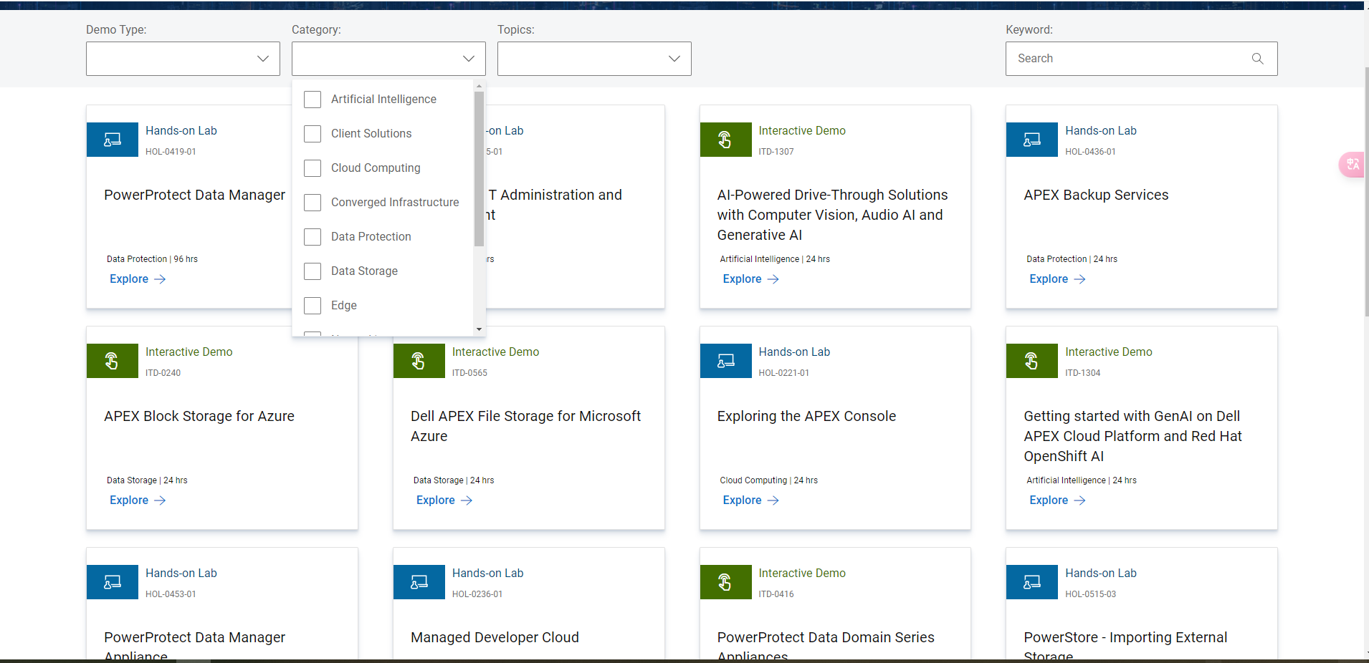The width and height of the screenshot is (1369, 663).
Task: Explore Getting started with GenAI demo
Action: [1057, 500]
